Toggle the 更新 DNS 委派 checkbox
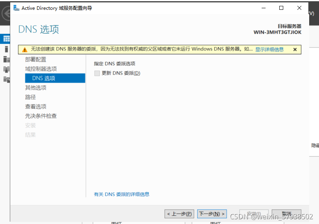319x224 pixels. tap(97, 73)
